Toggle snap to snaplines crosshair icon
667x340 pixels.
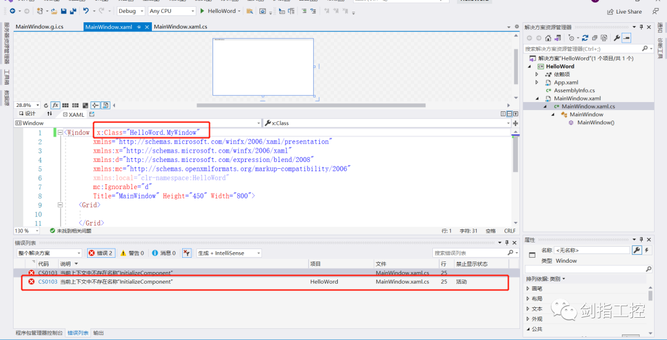pos(95,104)
